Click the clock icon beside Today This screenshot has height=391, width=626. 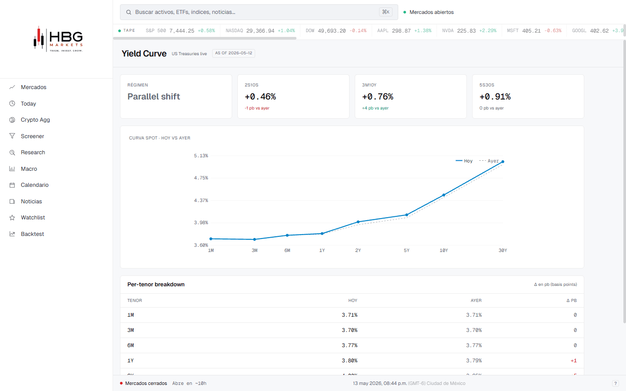click(x=12, y=103)
